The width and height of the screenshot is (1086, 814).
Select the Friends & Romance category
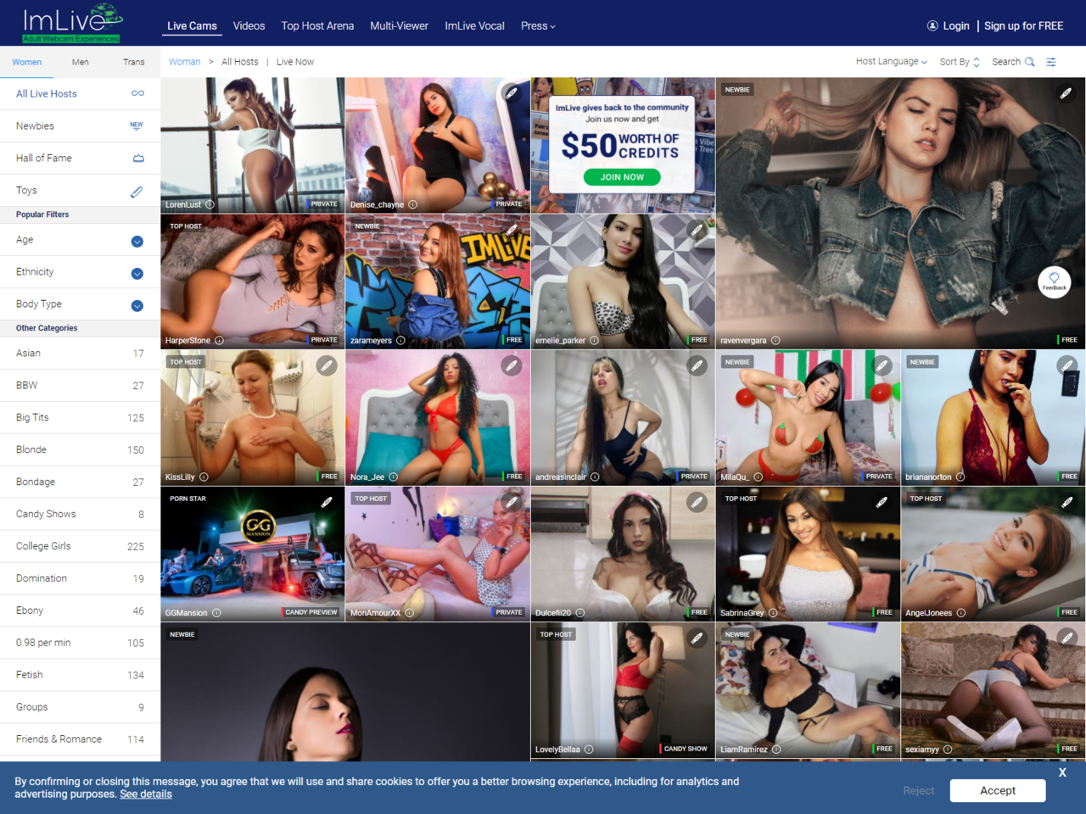coord(80,739)
